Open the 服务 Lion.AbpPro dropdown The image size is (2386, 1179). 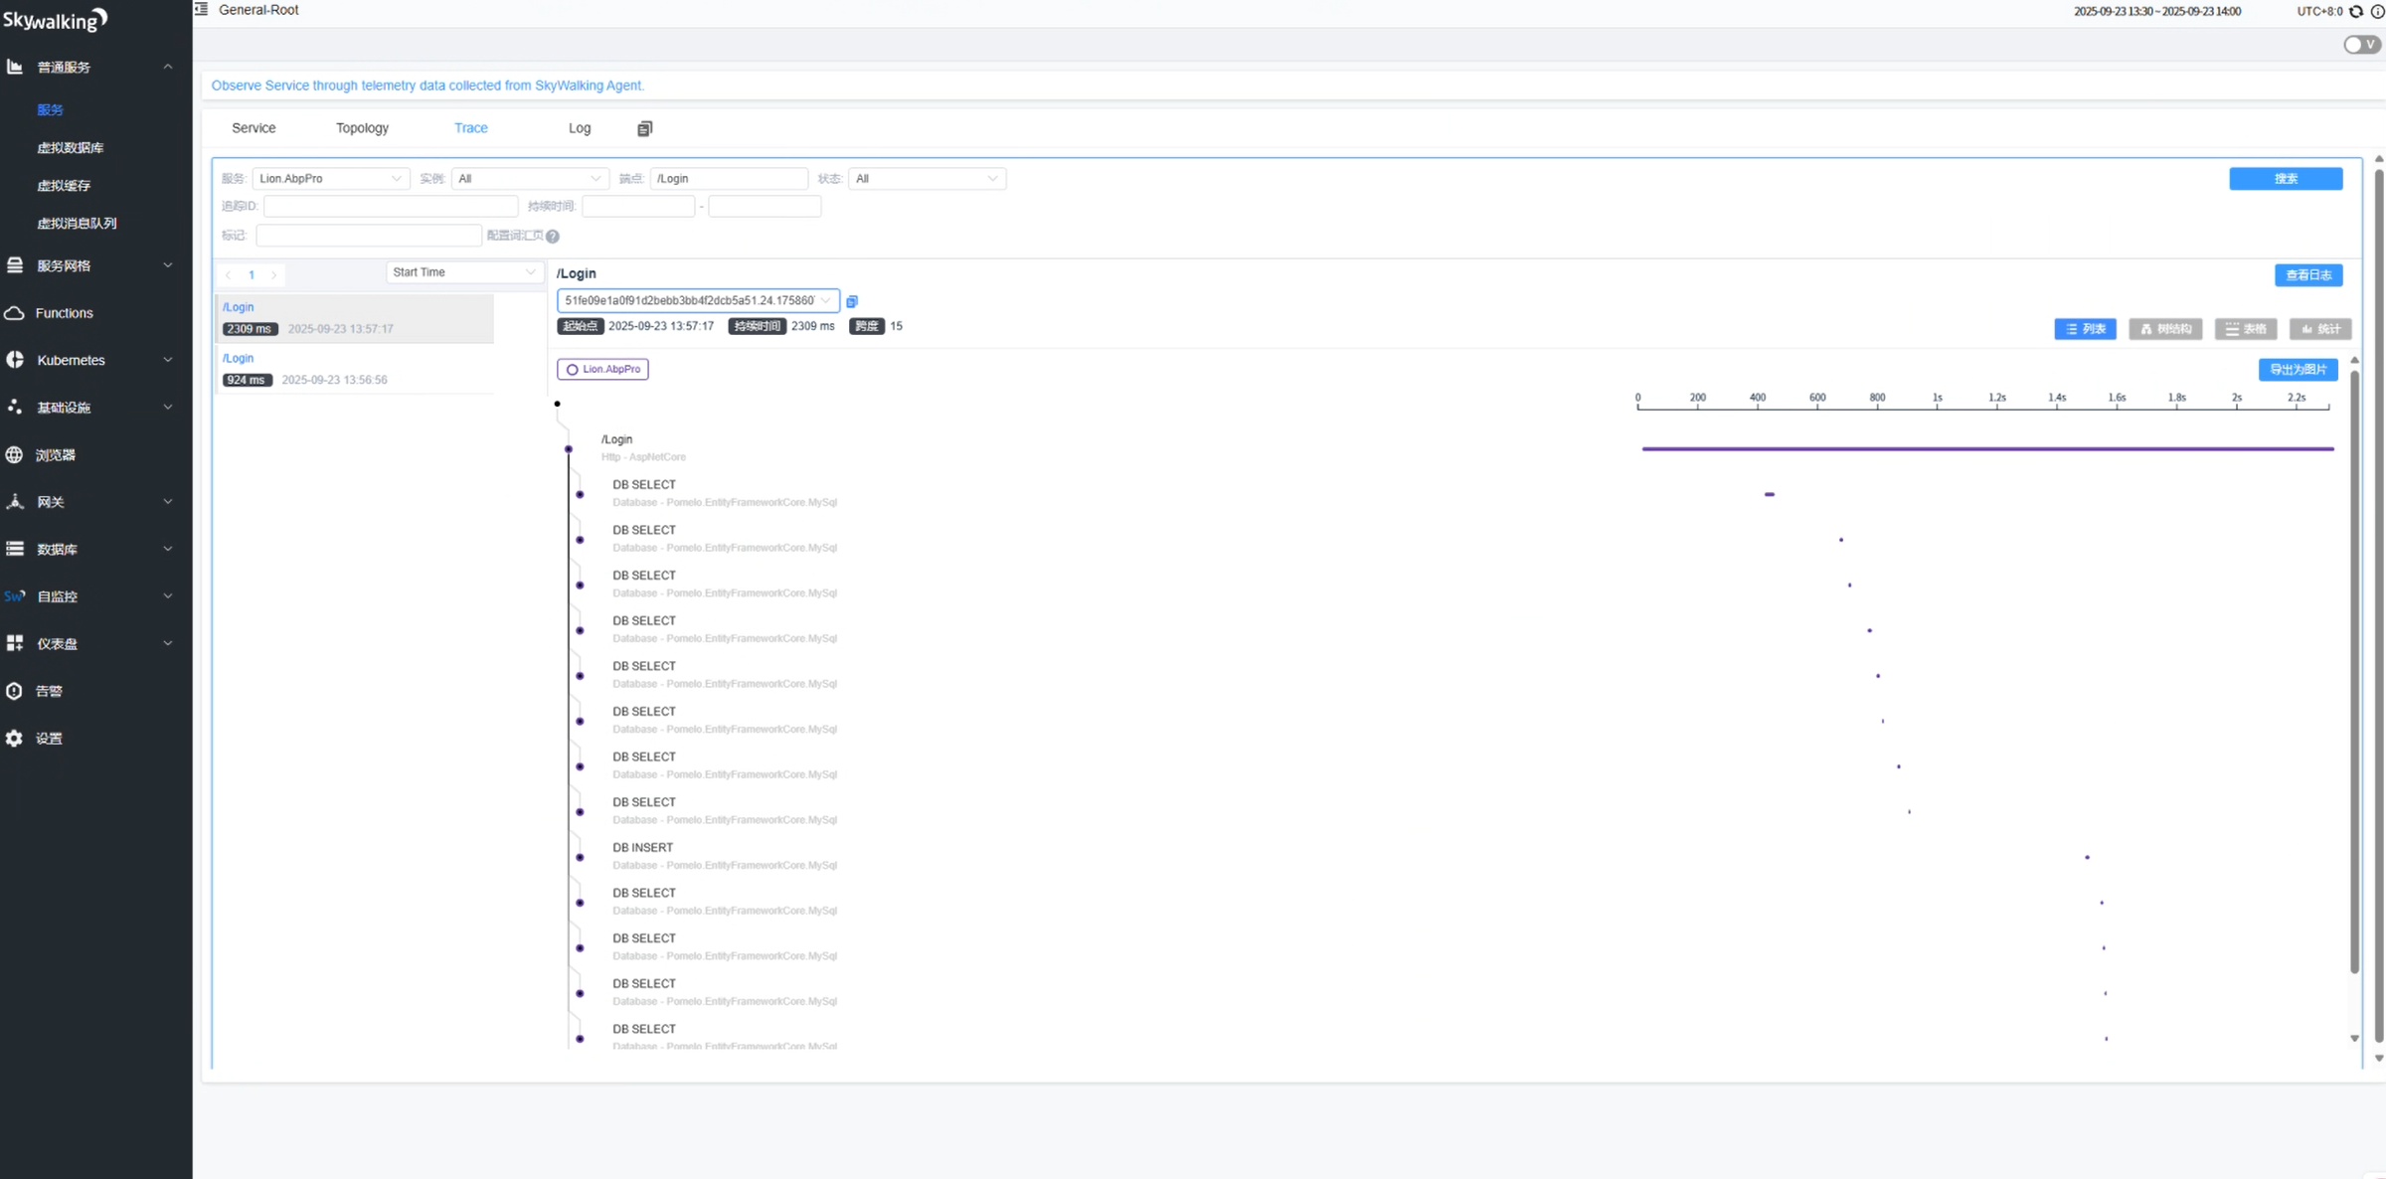pyautogui.click(x=330, y=179)
